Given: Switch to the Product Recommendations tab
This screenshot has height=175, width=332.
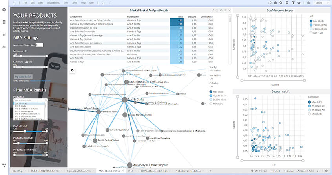Looking at the screenshot, I should coord(190,171).
